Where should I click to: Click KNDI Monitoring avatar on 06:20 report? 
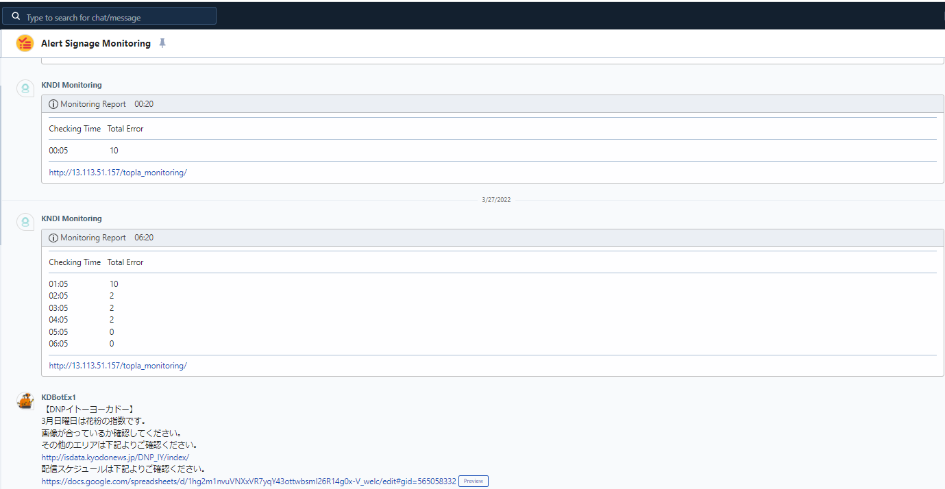tap(25, 222)
